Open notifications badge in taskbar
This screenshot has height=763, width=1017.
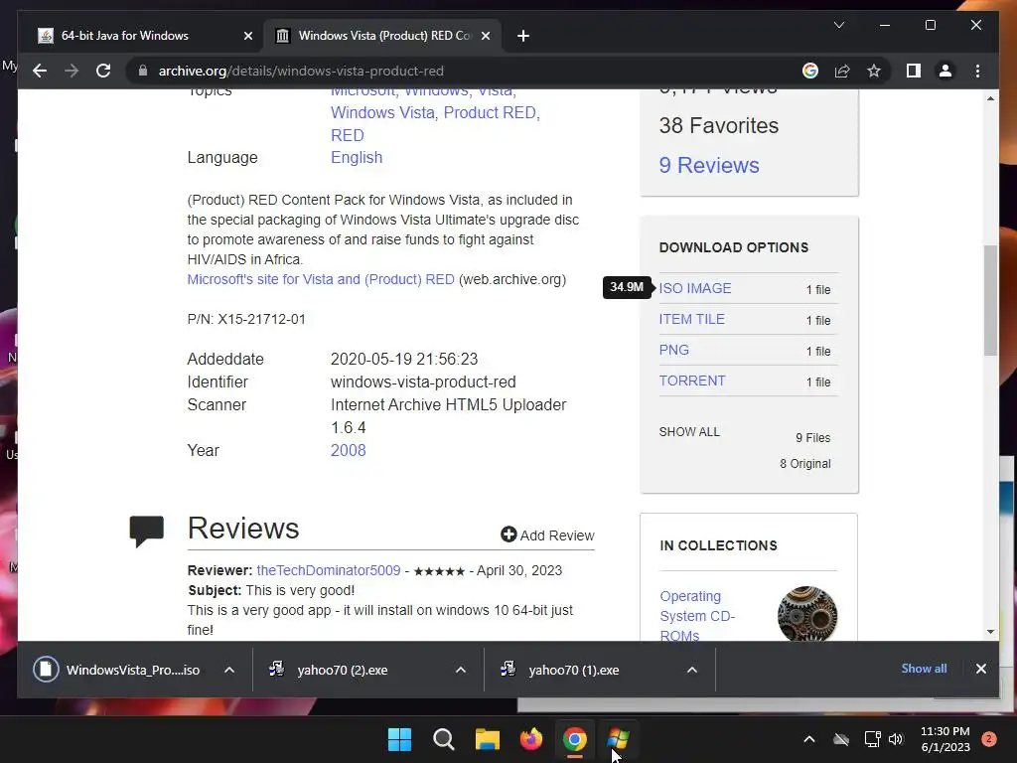click(989, 739)
